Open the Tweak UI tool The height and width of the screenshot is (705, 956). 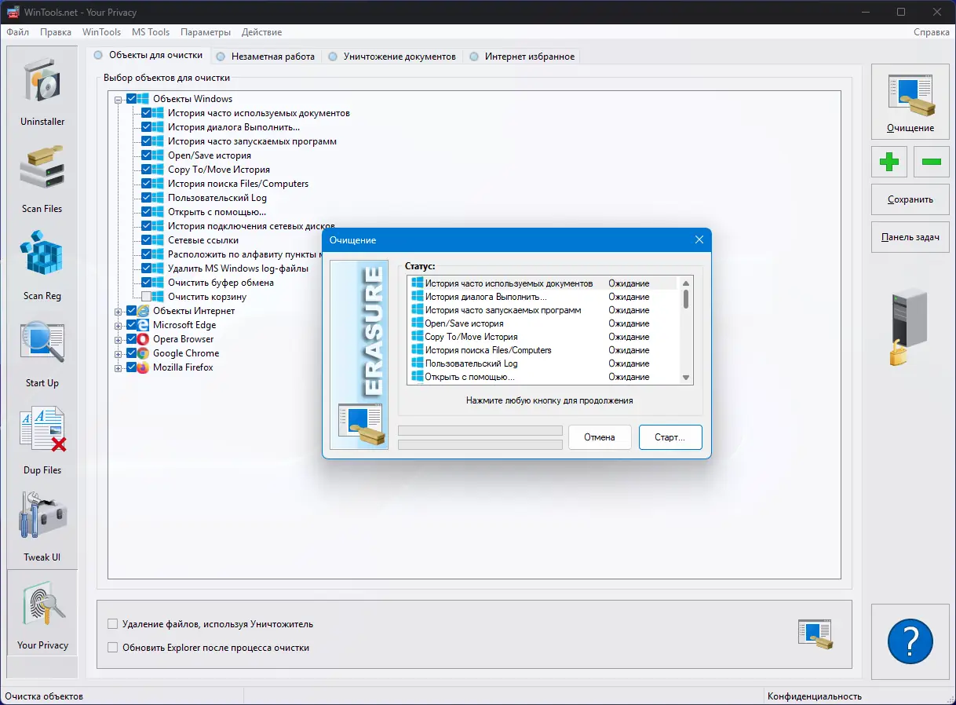42,526
